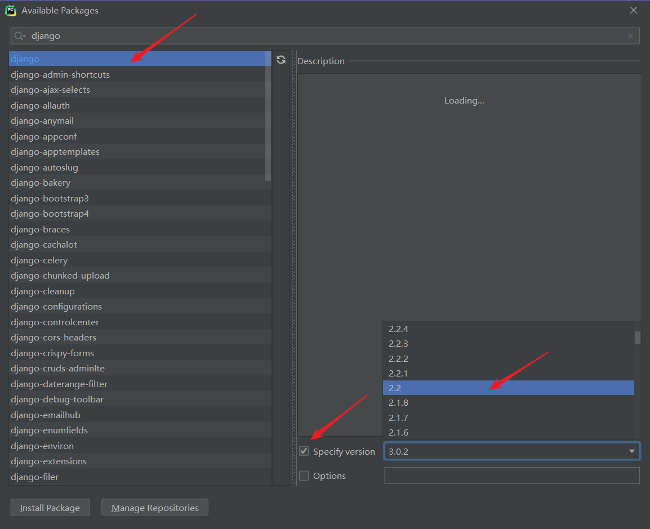The image size is (650, 529).
Task: Click the Options text field
Action: [512, 476]
